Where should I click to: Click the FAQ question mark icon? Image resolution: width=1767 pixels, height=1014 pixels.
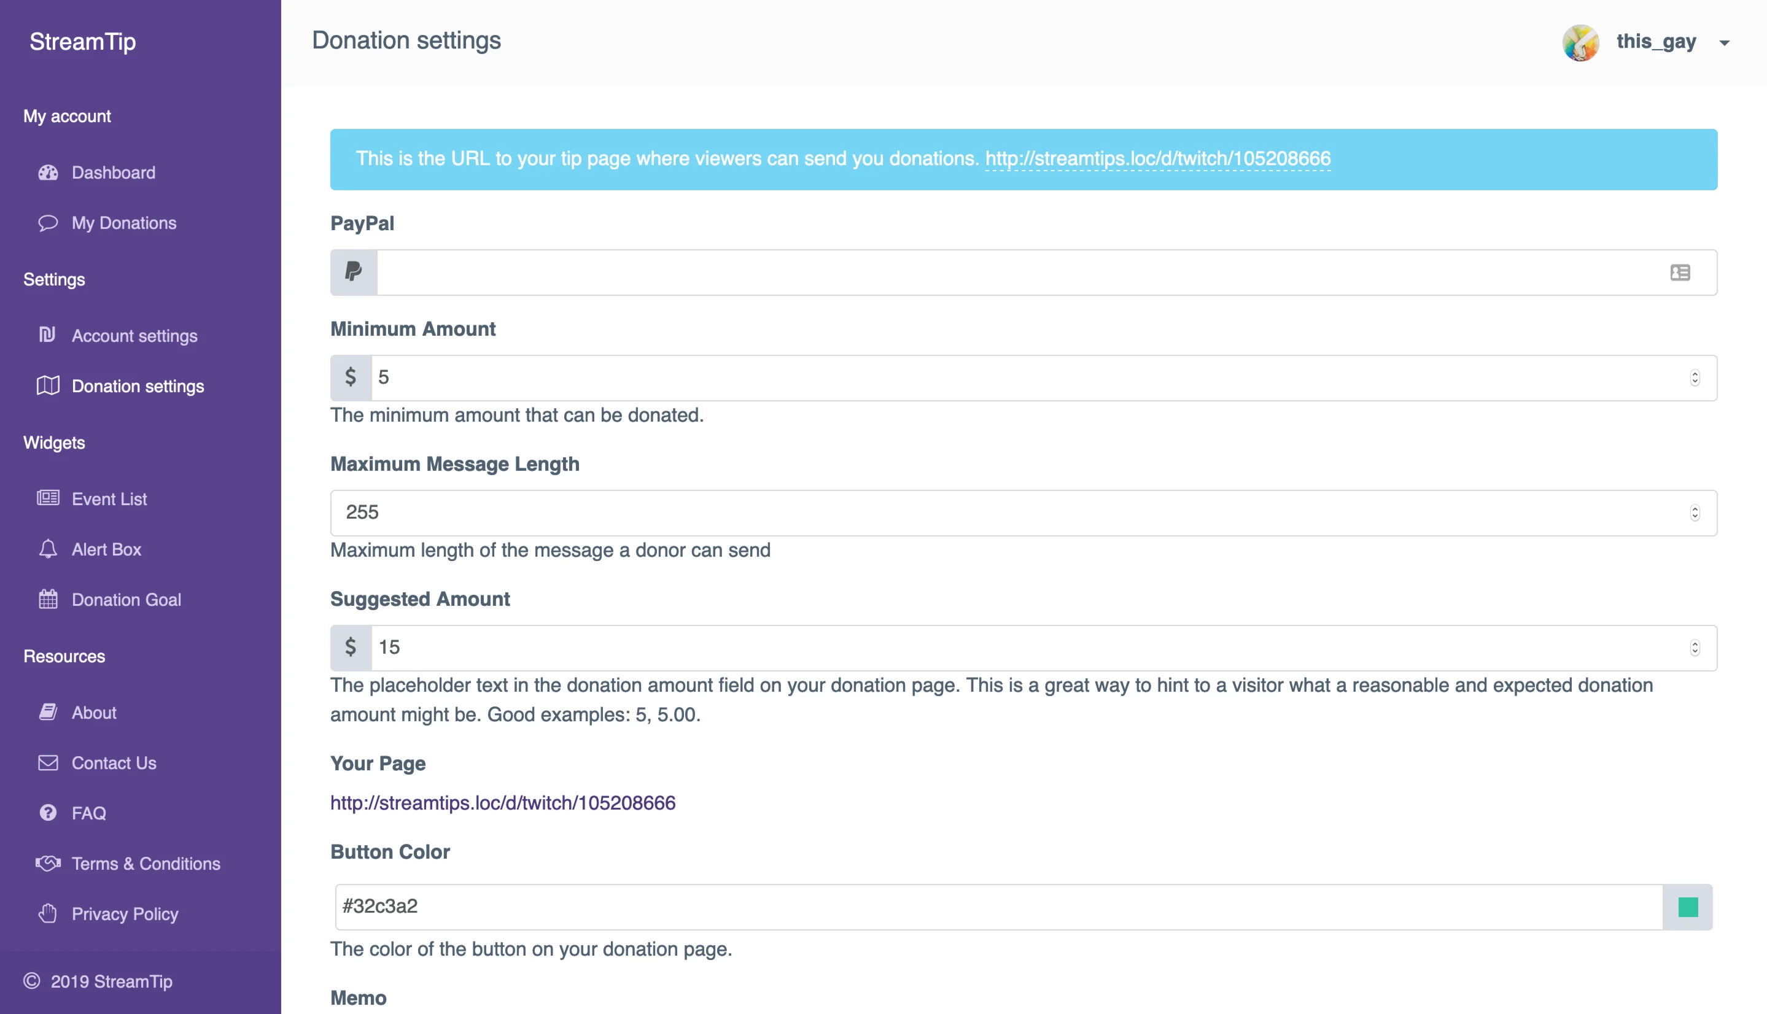(x=47, y=813)
